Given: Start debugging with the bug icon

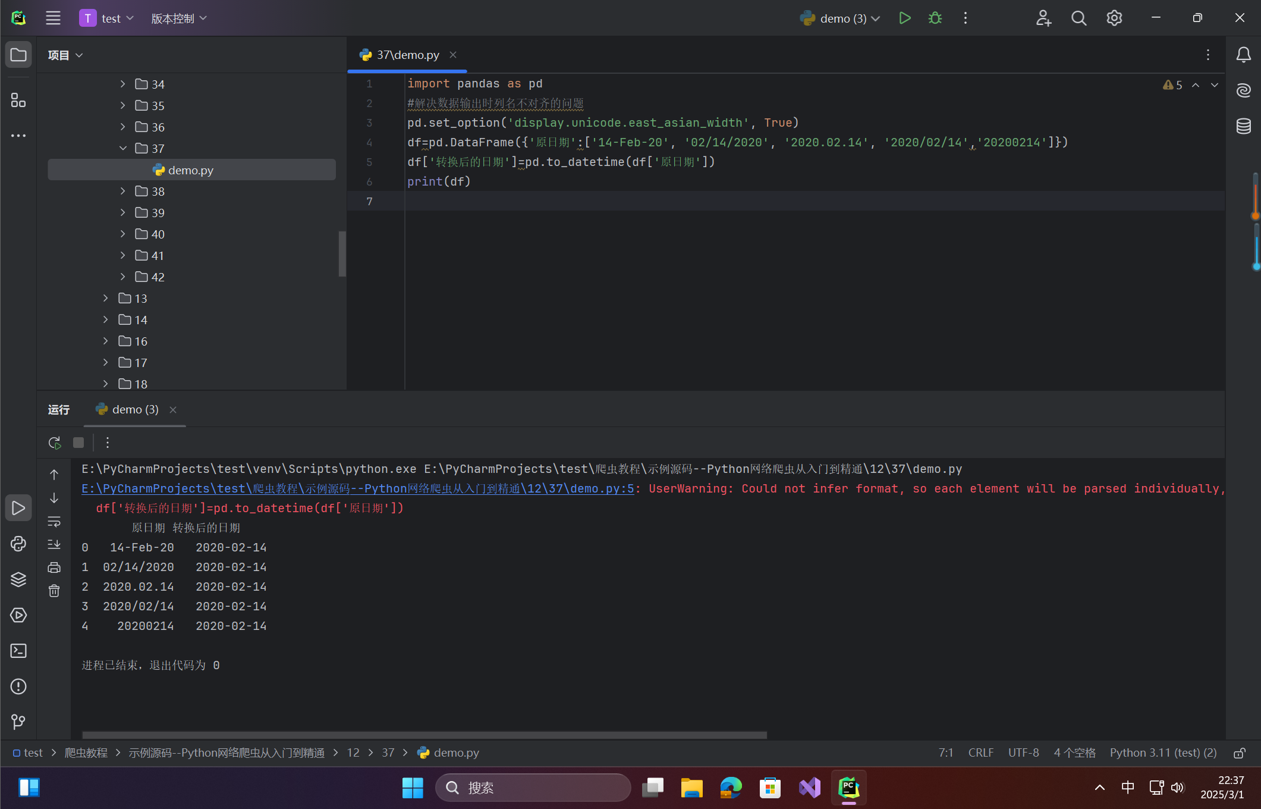Looking at the screenshot, I should click(935, 18).
